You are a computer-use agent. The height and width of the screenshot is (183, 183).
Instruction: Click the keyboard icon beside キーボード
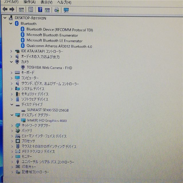coord(17,73)
